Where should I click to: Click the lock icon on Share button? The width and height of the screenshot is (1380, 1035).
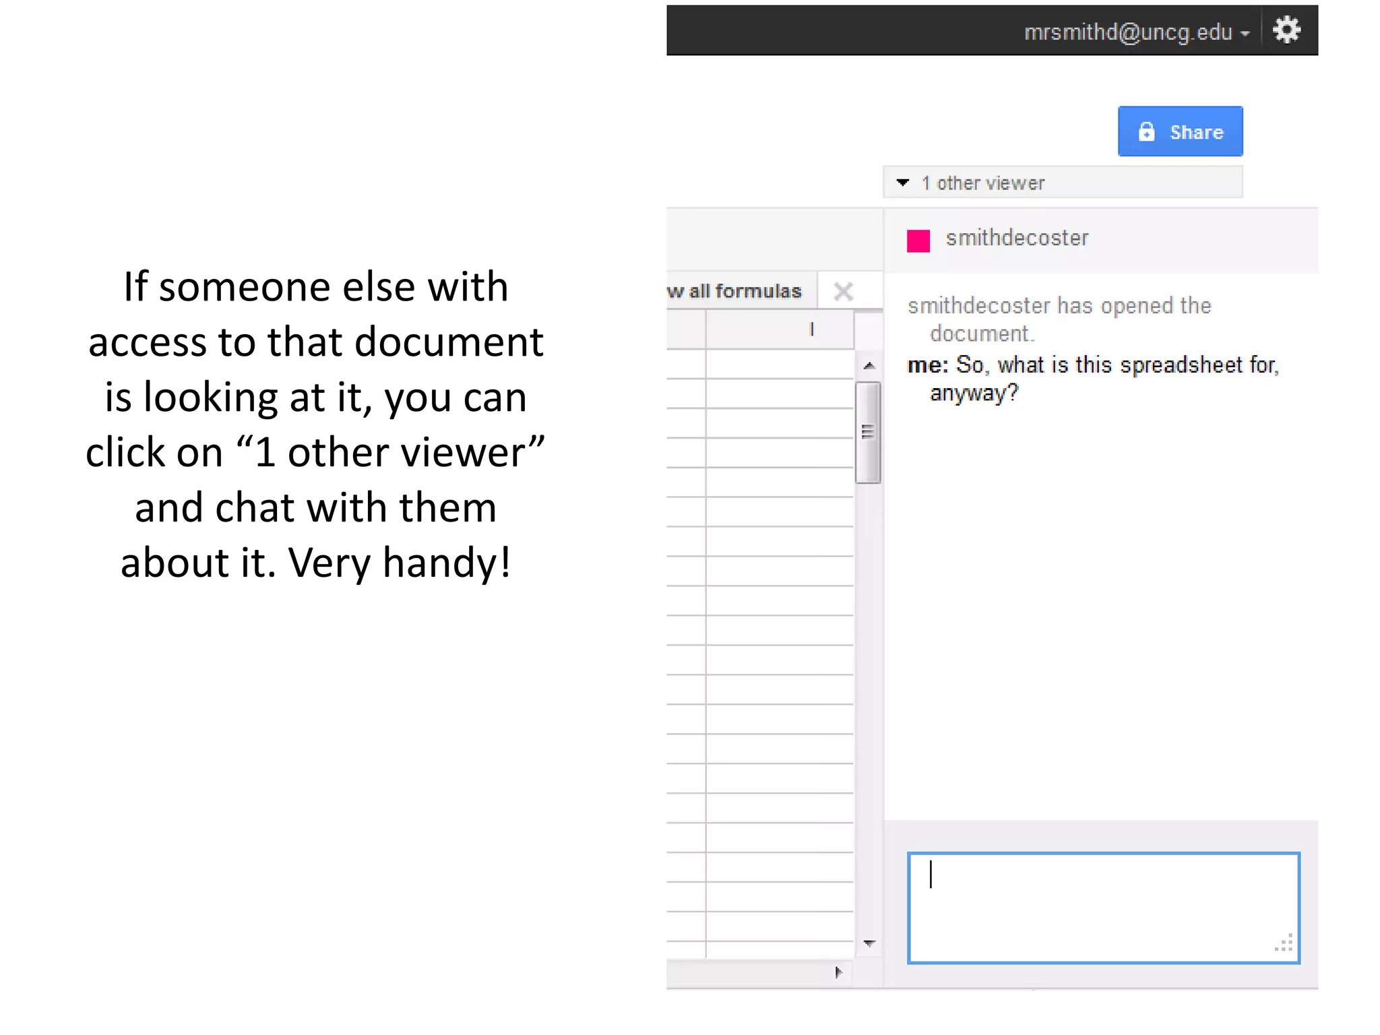1146,131
